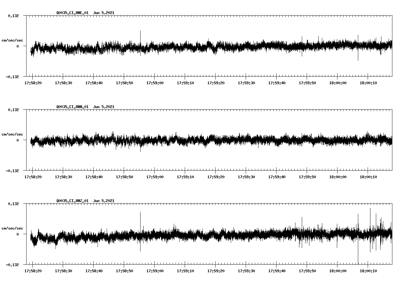Screen dimensions: 414x282
Task: Click 18:00:10 time label under HNN plot
Action: 368,177
